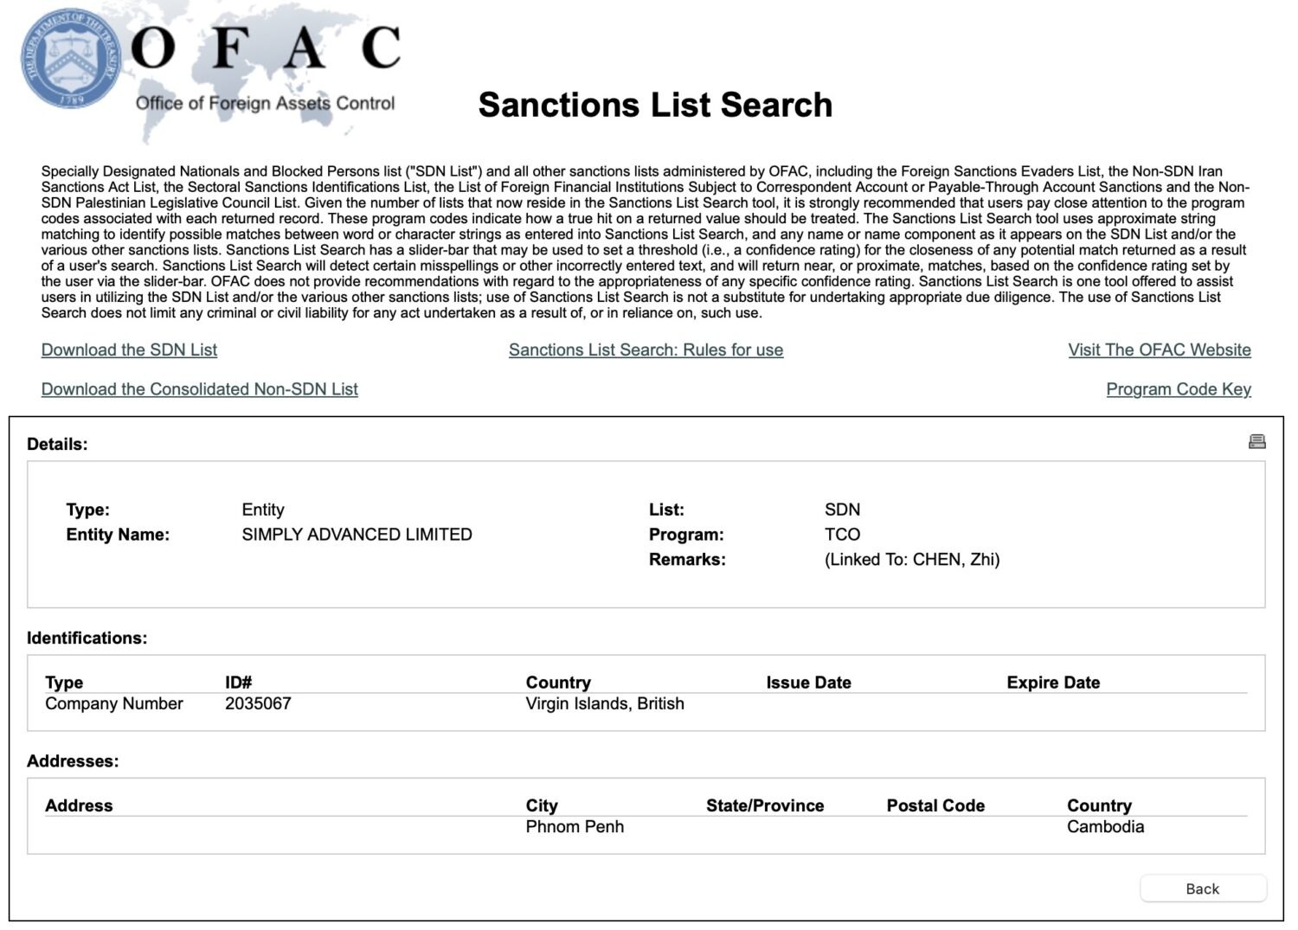This screenshot has height=930, width=1298.
Task: Click the Cambodia country value
Action: pyautogui.click(x=1105, y=826)
